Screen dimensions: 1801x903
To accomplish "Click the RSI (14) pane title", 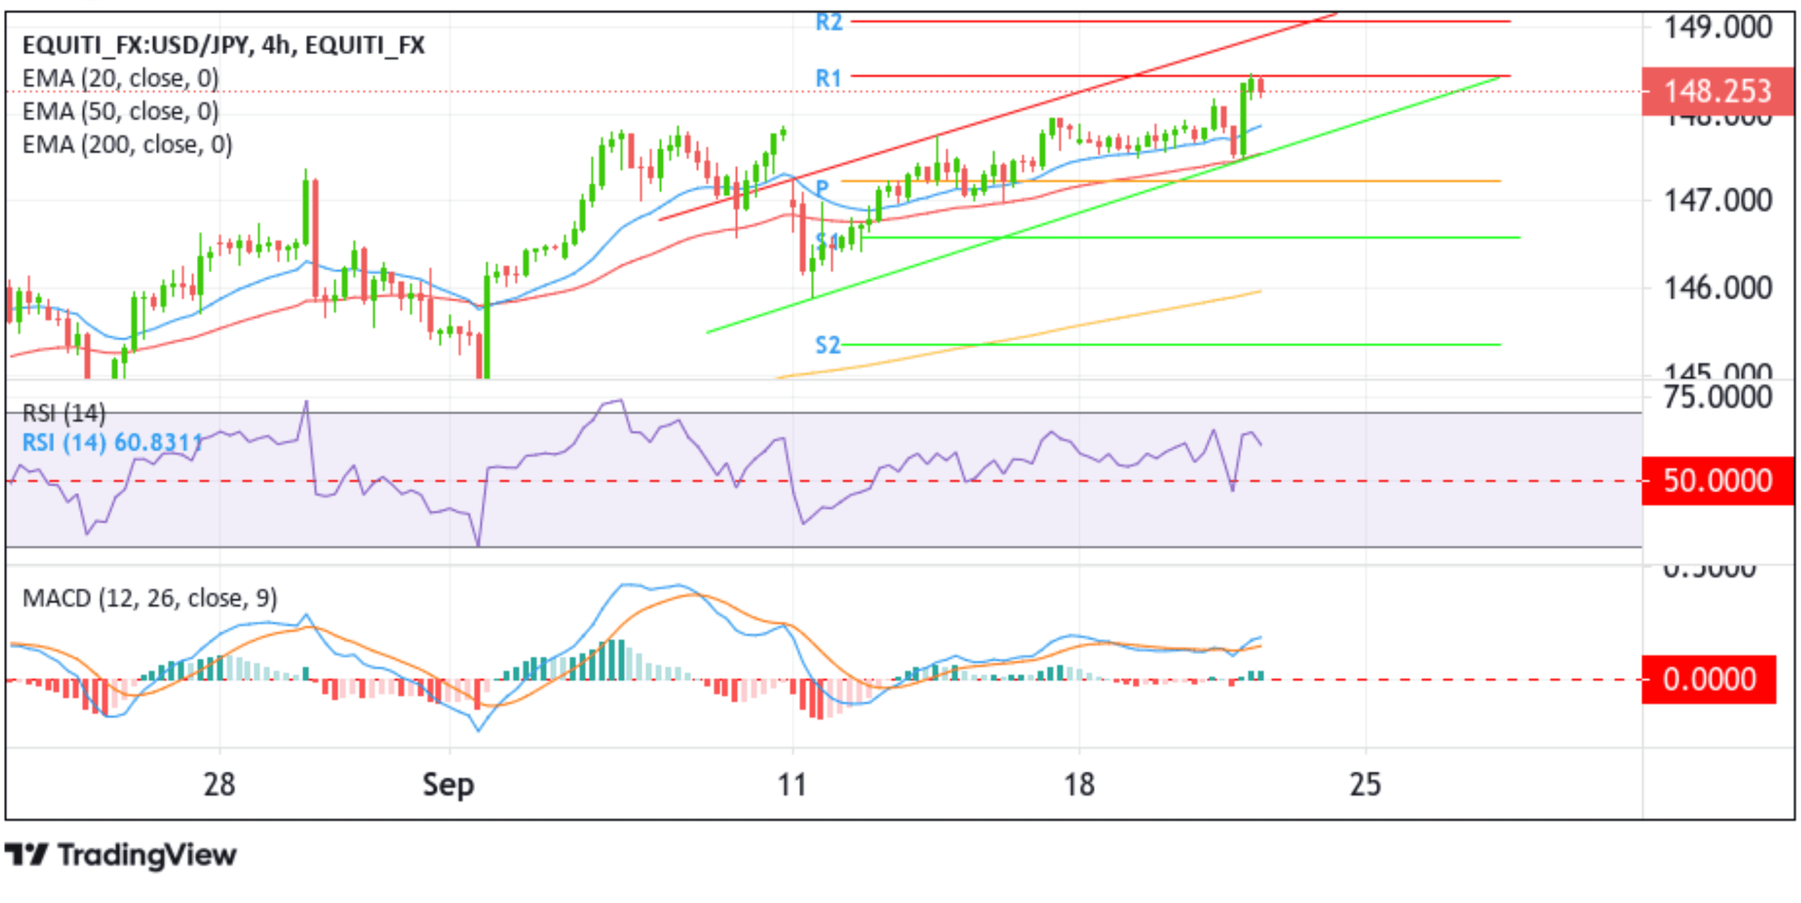I will click(x=65, y=413).
